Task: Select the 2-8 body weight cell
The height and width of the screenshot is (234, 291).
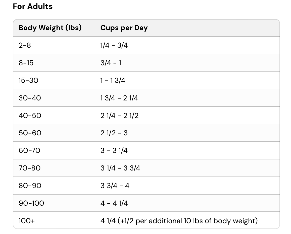Action: [25, 45]
